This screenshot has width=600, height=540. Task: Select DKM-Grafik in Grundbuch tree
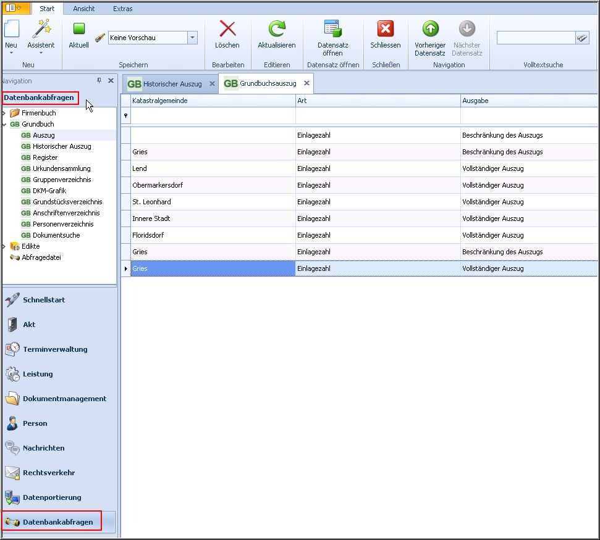[x=49, y=191]
